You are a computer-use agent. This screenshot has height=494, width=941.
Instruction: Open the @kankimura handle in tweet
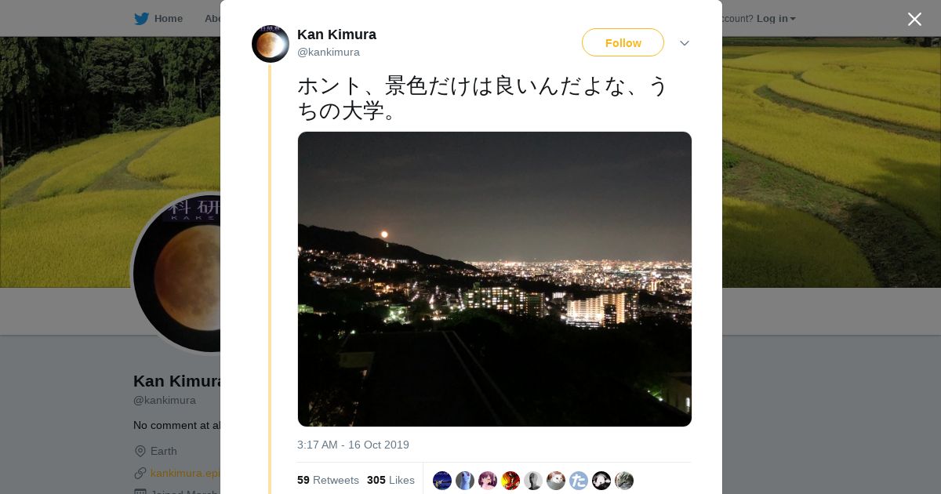(329, 53)
